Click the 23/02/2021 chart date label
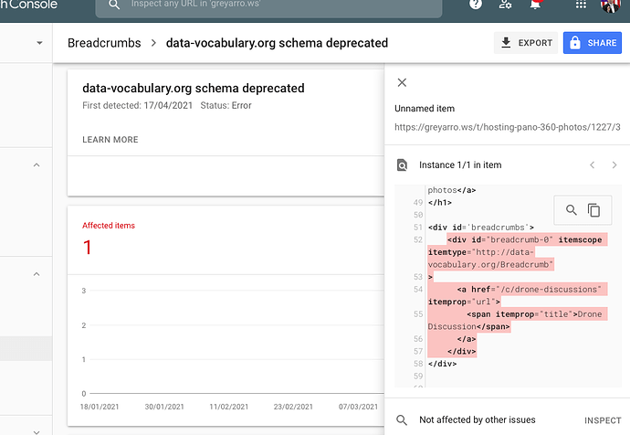 click(293, 407)
